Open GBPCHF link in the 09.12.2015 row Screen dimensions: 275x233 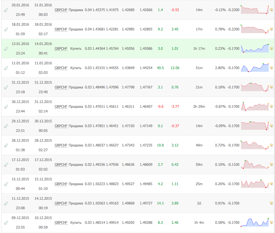pyautogui.click(x=61, y=223)
